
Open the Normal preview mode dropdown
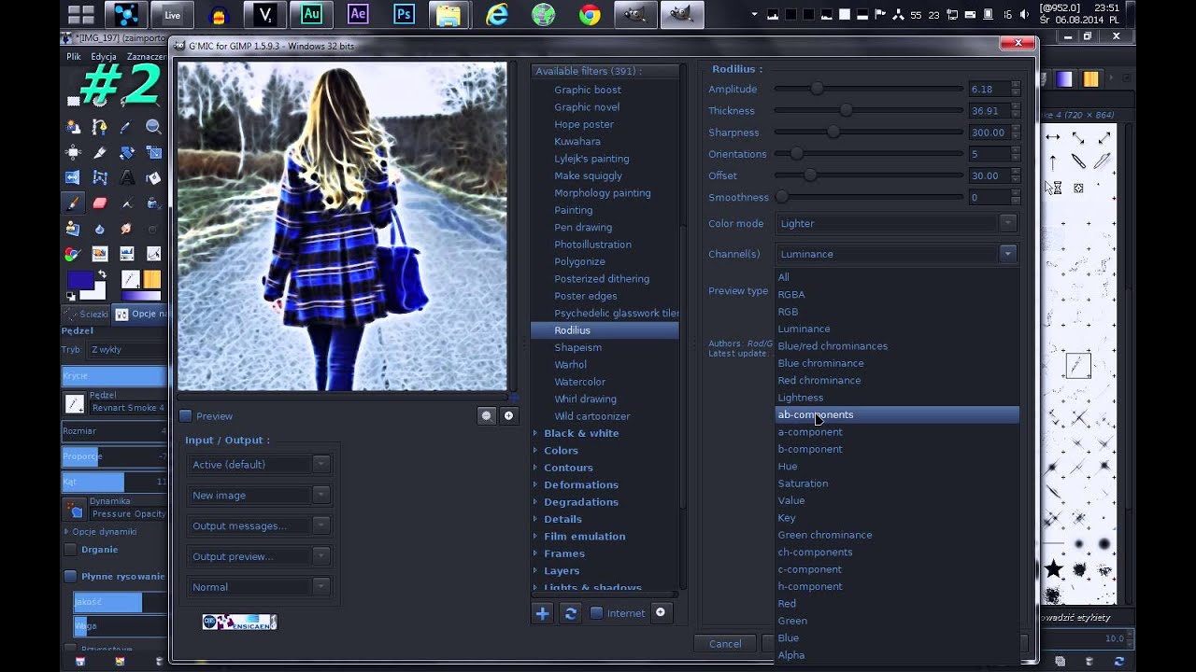[258, 587]
